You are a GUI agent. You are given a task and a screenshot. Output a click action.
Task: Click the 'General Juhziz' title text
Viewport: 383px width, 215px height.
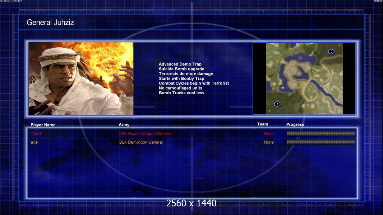tap(50, 23)
